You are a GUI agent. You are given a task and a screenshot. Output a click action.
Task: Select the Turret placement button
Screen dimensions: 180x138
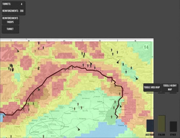[10, 29]
